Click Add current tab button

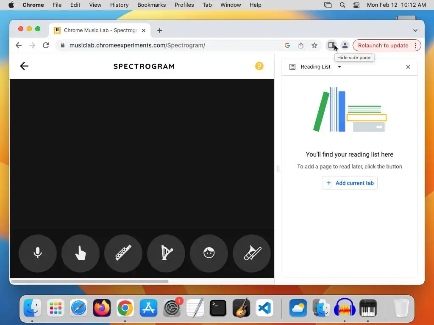pos(350,183)
